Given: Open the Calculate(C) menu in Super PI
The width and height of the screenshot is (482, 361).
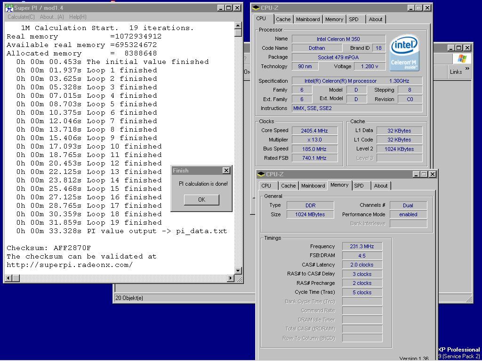Looking at the screenshot, I should pyautogui.click(x=21, y=17).
